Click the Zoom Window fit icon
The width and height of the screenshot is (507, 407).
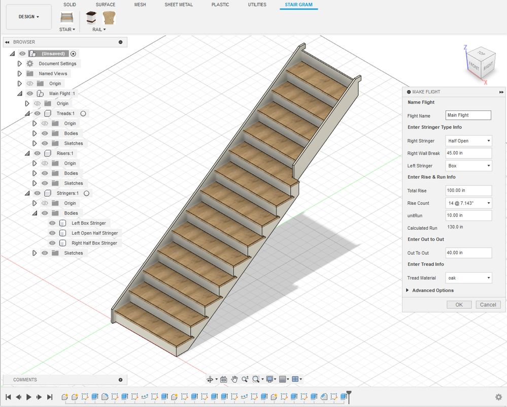point(256,379)
